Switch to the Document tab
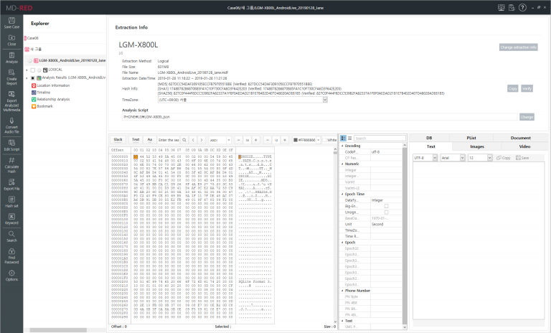Viewport: 551px width, 333px height. [x=520, y=138]
